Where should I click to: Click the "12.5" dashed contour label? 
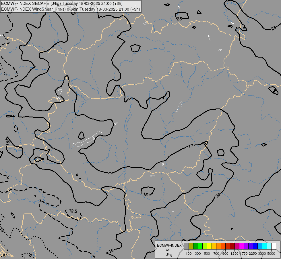click(73, 211)
